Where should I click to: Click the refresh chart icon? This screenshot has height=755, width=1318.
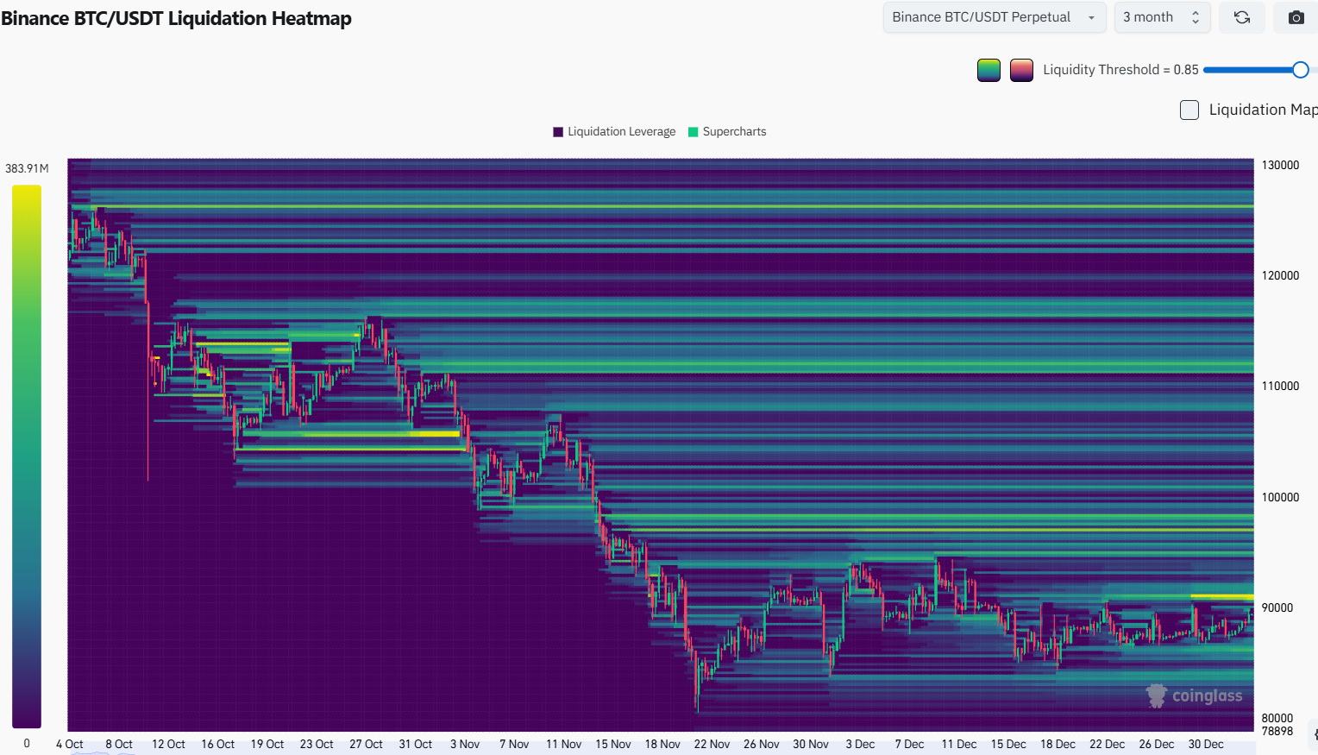(1241, 17)
